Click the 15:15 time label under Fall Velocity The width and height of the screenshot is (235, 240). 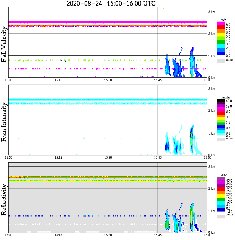(x=58, y=80)
